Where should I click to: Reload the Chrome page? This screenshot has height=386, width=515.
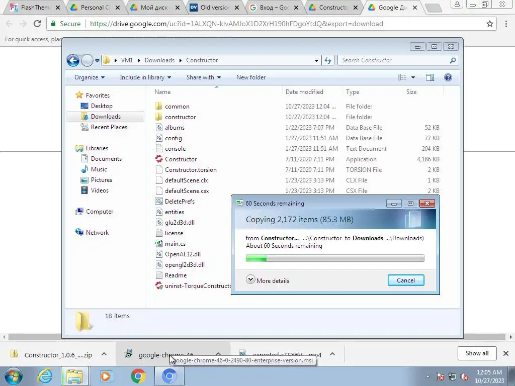[37, 24]
